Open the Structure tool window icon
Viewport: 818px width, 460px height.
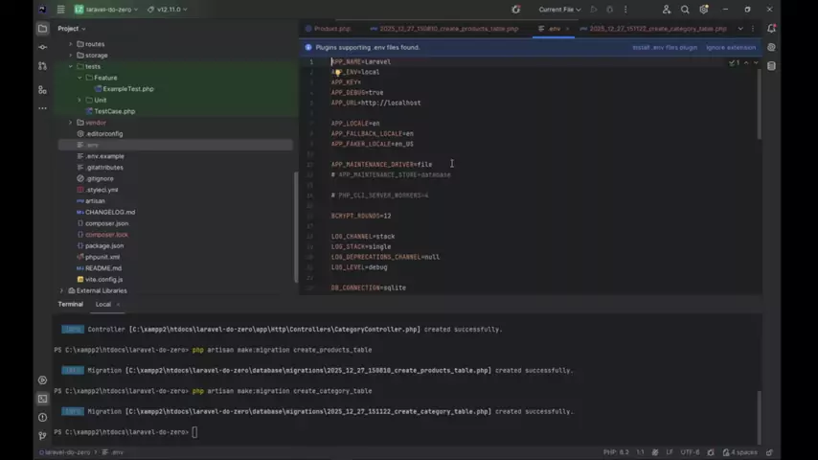pyautogui.click(x=42, y=90)
